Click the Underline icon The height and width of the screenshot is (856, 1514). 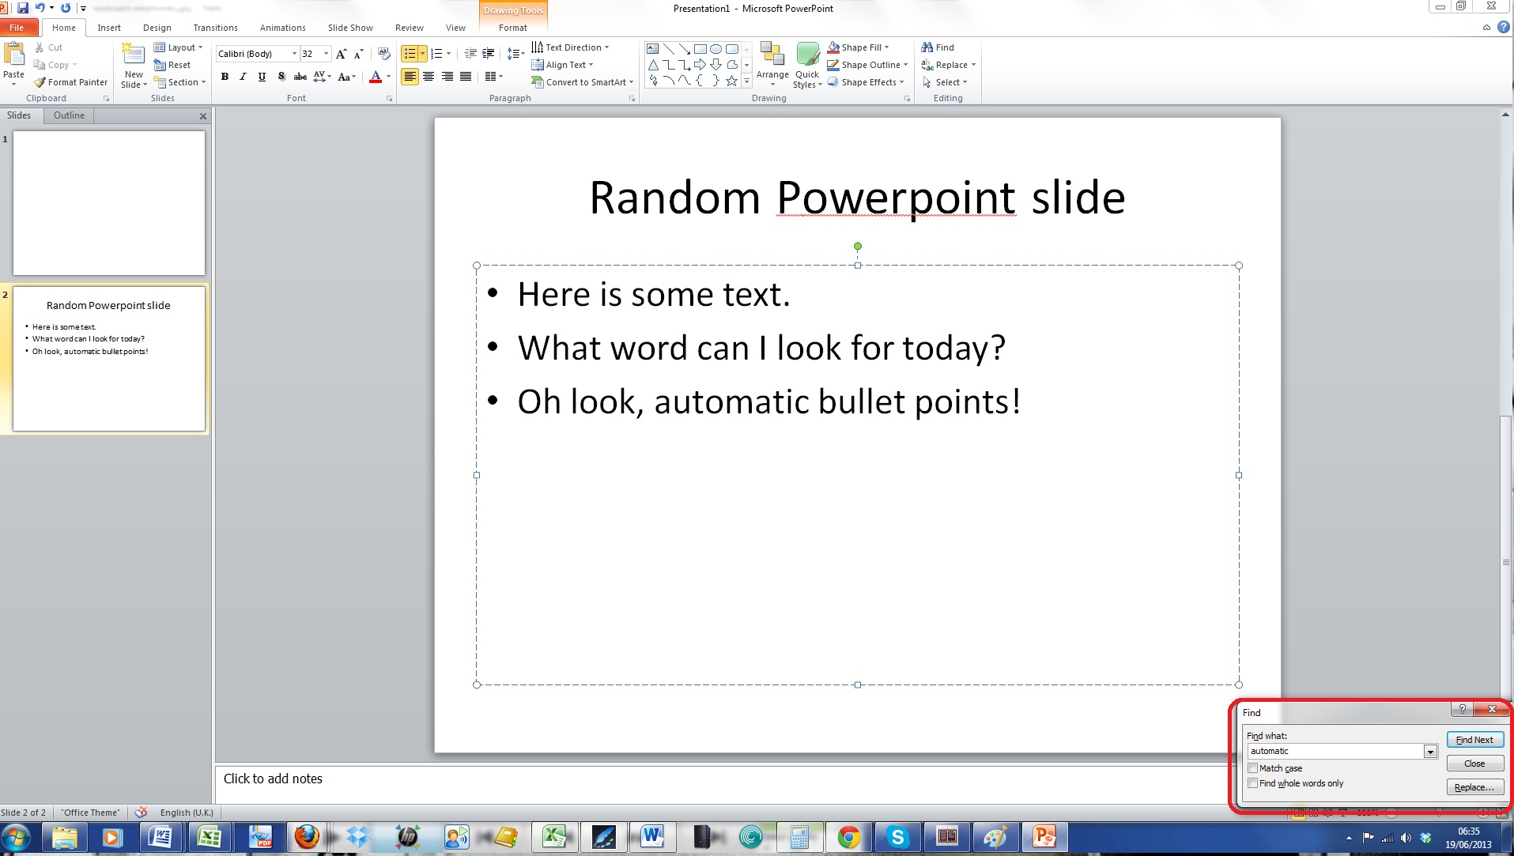262,77
